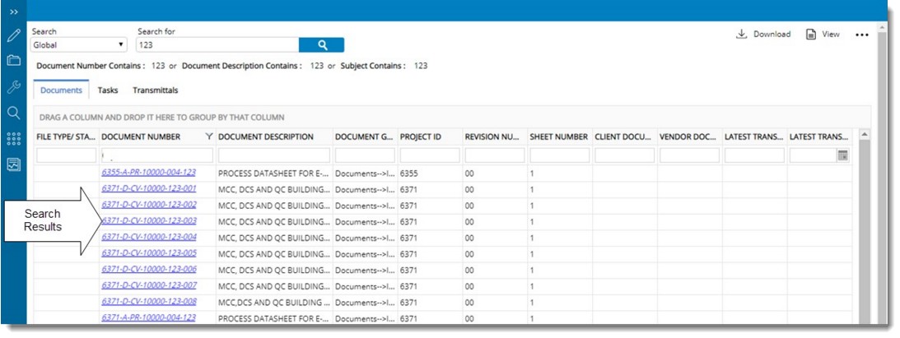Open the chart dashboard icon in sidebar
Image resolution: width=900 pixels, height=338 pixels.
[13, 164]
